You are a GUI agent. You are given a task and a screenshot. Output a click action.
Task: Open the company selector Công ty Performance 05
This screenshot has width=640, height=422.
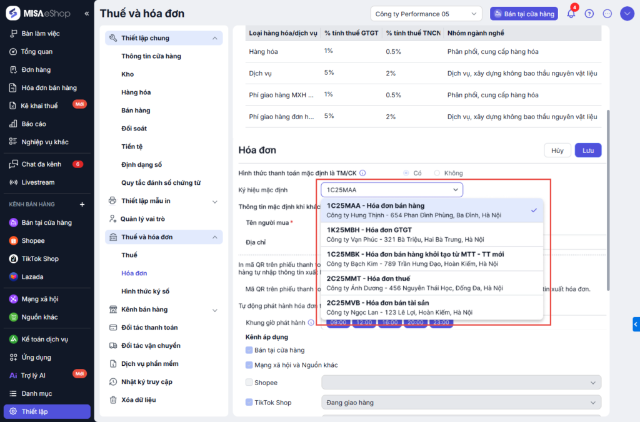[426, 14]
